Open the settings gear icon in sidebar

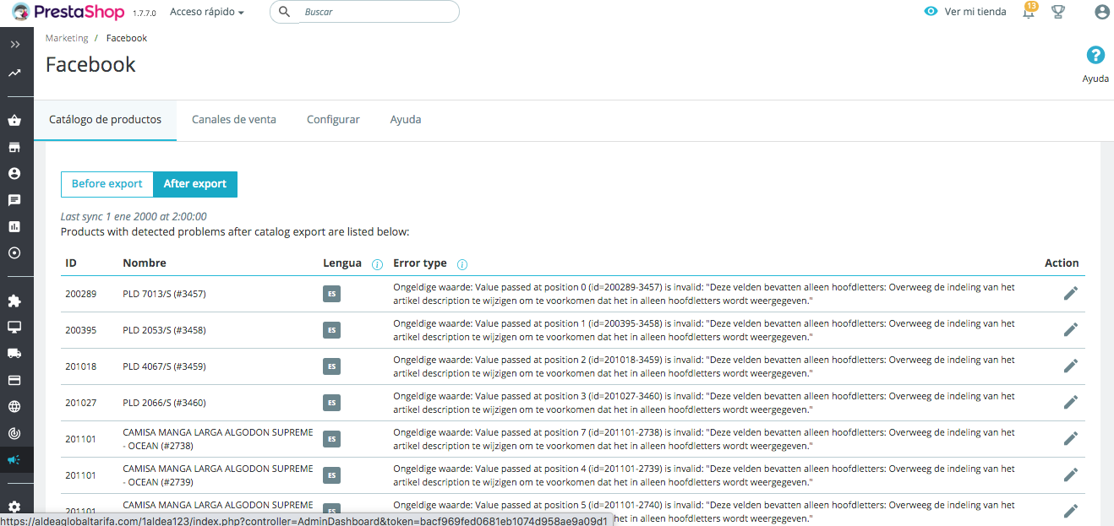point(14,507)
